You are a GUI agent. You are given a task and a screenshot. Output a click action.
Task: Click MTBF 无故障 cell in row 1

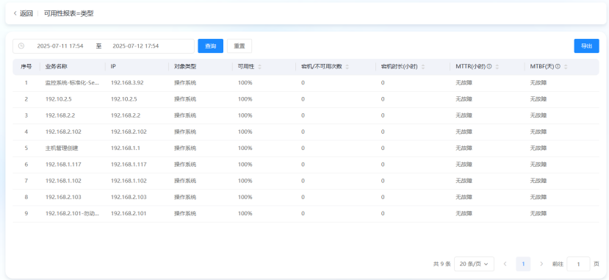(538, 83)
